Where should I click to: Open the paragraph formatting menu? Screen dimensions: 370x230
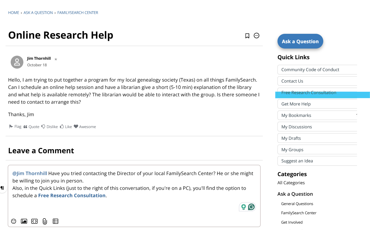2,188
